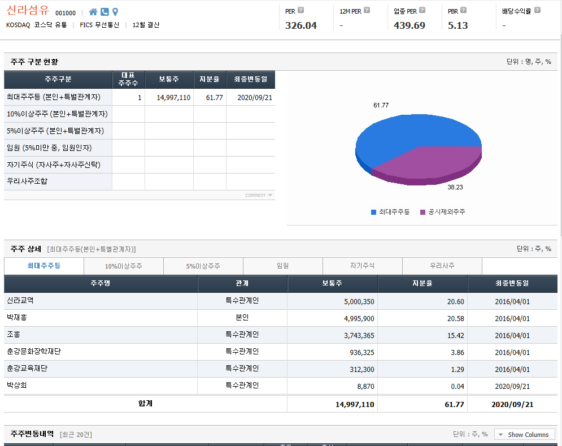The image size is (562, 446).
Task: Click the 춘강문화장학재단 shareholder name
Action: [34, 351]
